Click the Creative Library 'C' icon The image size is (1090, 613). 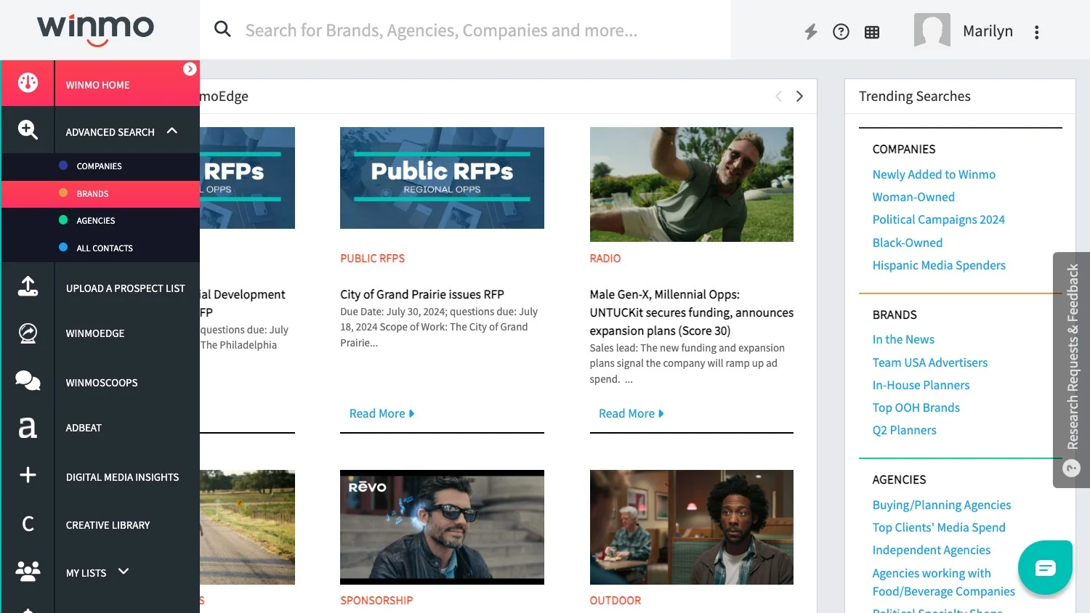pos(28,524)
